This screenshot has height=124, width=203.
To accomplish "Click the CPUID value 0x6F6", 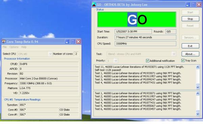I will tap(49, 64).
